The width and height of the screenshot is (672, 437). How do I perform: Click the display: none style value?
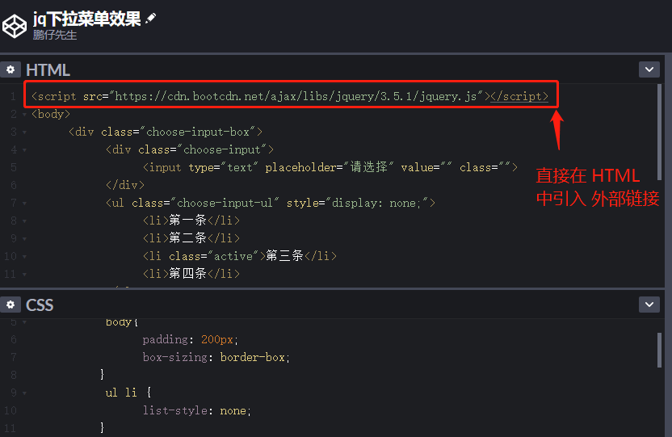376,203
